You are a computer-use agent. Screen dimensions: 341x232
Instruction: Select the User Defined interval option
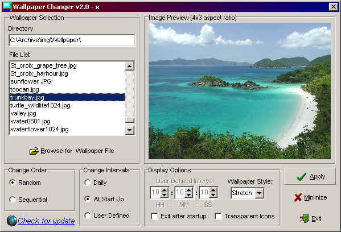[88, 216]
